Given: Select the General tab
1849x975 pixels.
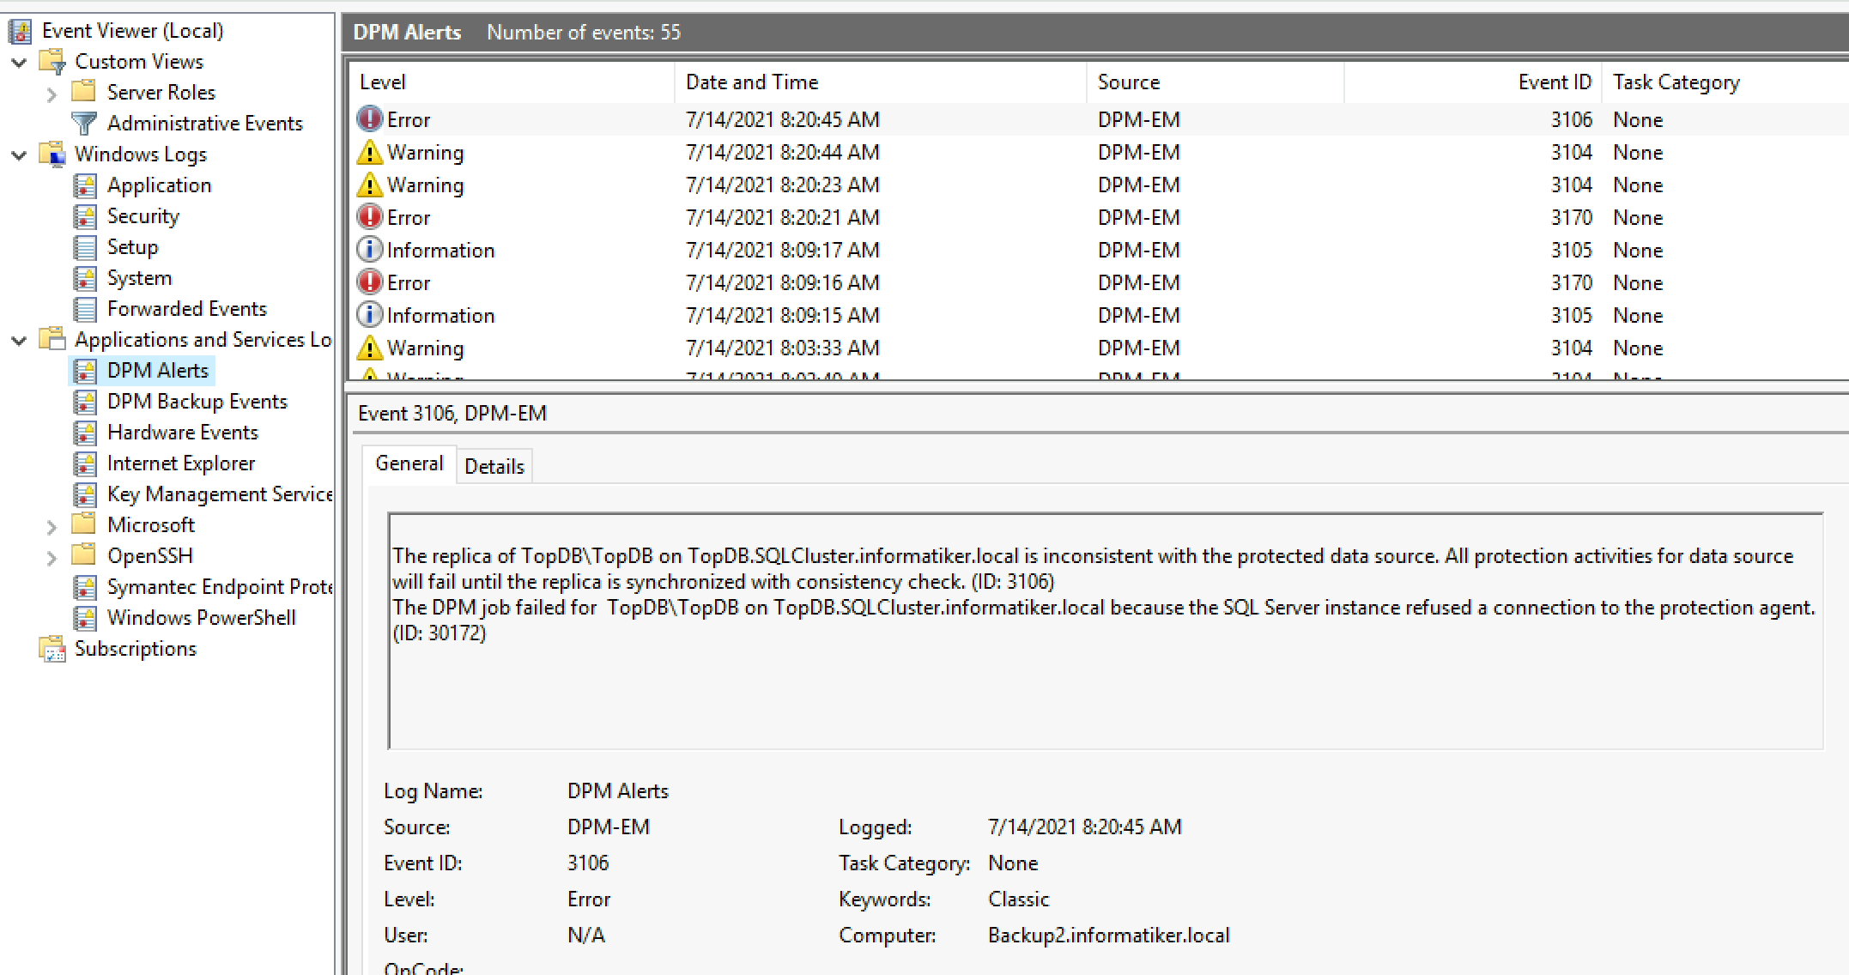Looking at the screenshot, I should (409, 463).
